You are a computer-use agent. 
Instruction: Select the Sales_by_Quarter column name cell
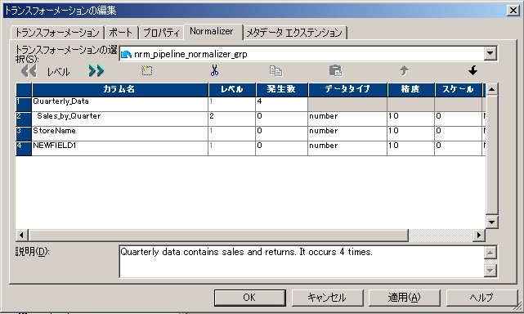(120, 119)
